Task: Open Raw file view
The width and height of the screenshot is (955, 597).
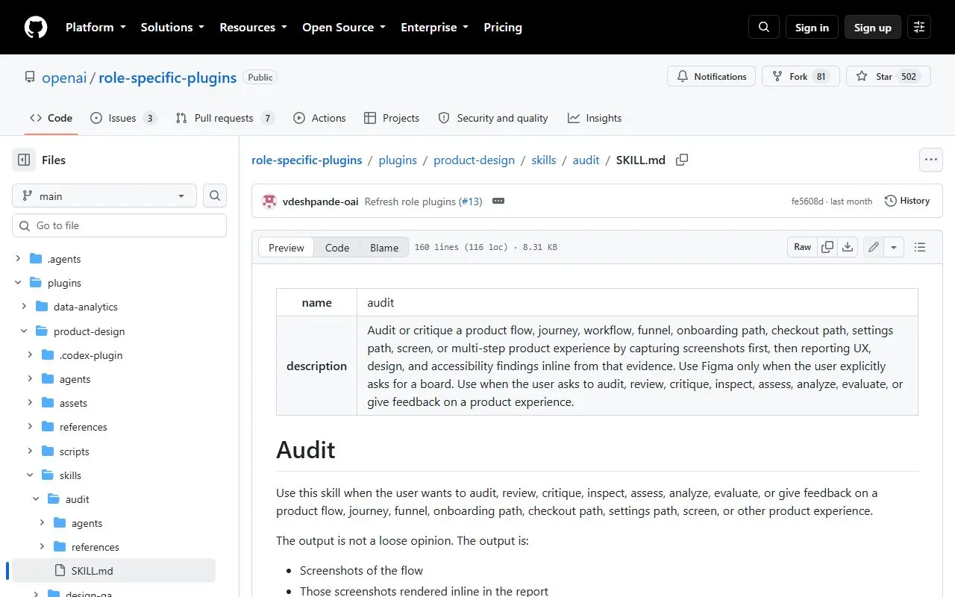Action: click(803, 247)
